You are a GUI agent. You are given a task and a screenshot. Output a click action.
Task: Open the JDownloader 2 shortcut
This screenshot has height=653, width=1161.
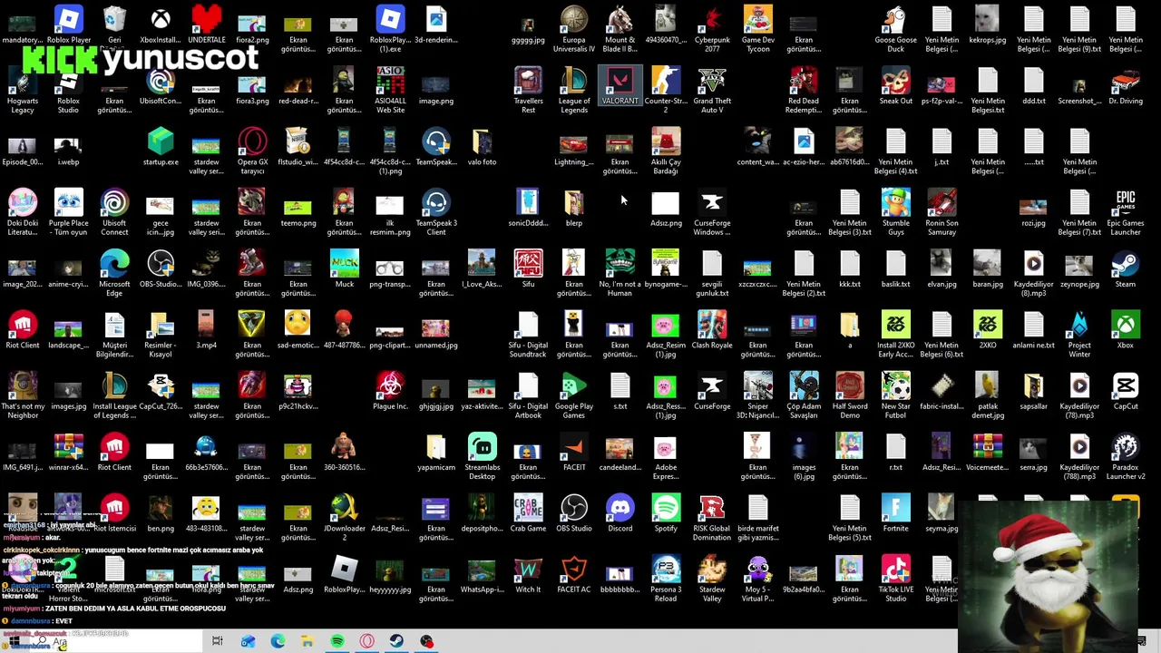(x=345, y=518)
